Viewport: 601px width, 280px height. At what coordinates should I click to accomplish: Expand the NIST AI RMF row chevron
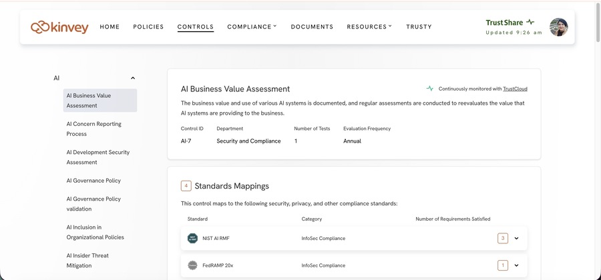click(516, 238)
